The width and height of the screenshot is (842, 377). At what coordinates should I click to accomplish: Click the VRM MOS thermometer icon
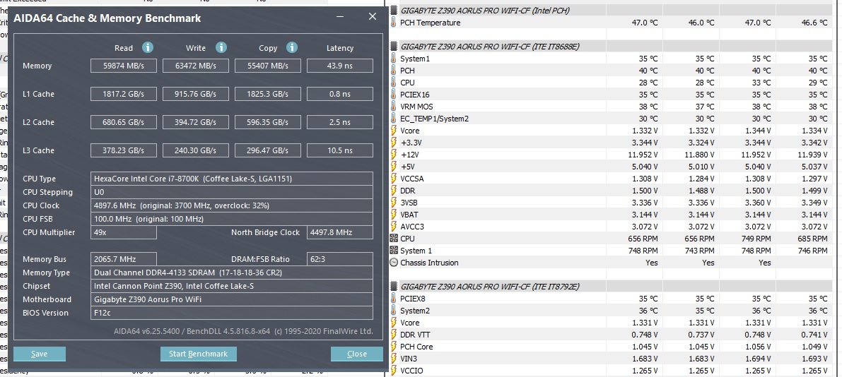coord(394,106)
